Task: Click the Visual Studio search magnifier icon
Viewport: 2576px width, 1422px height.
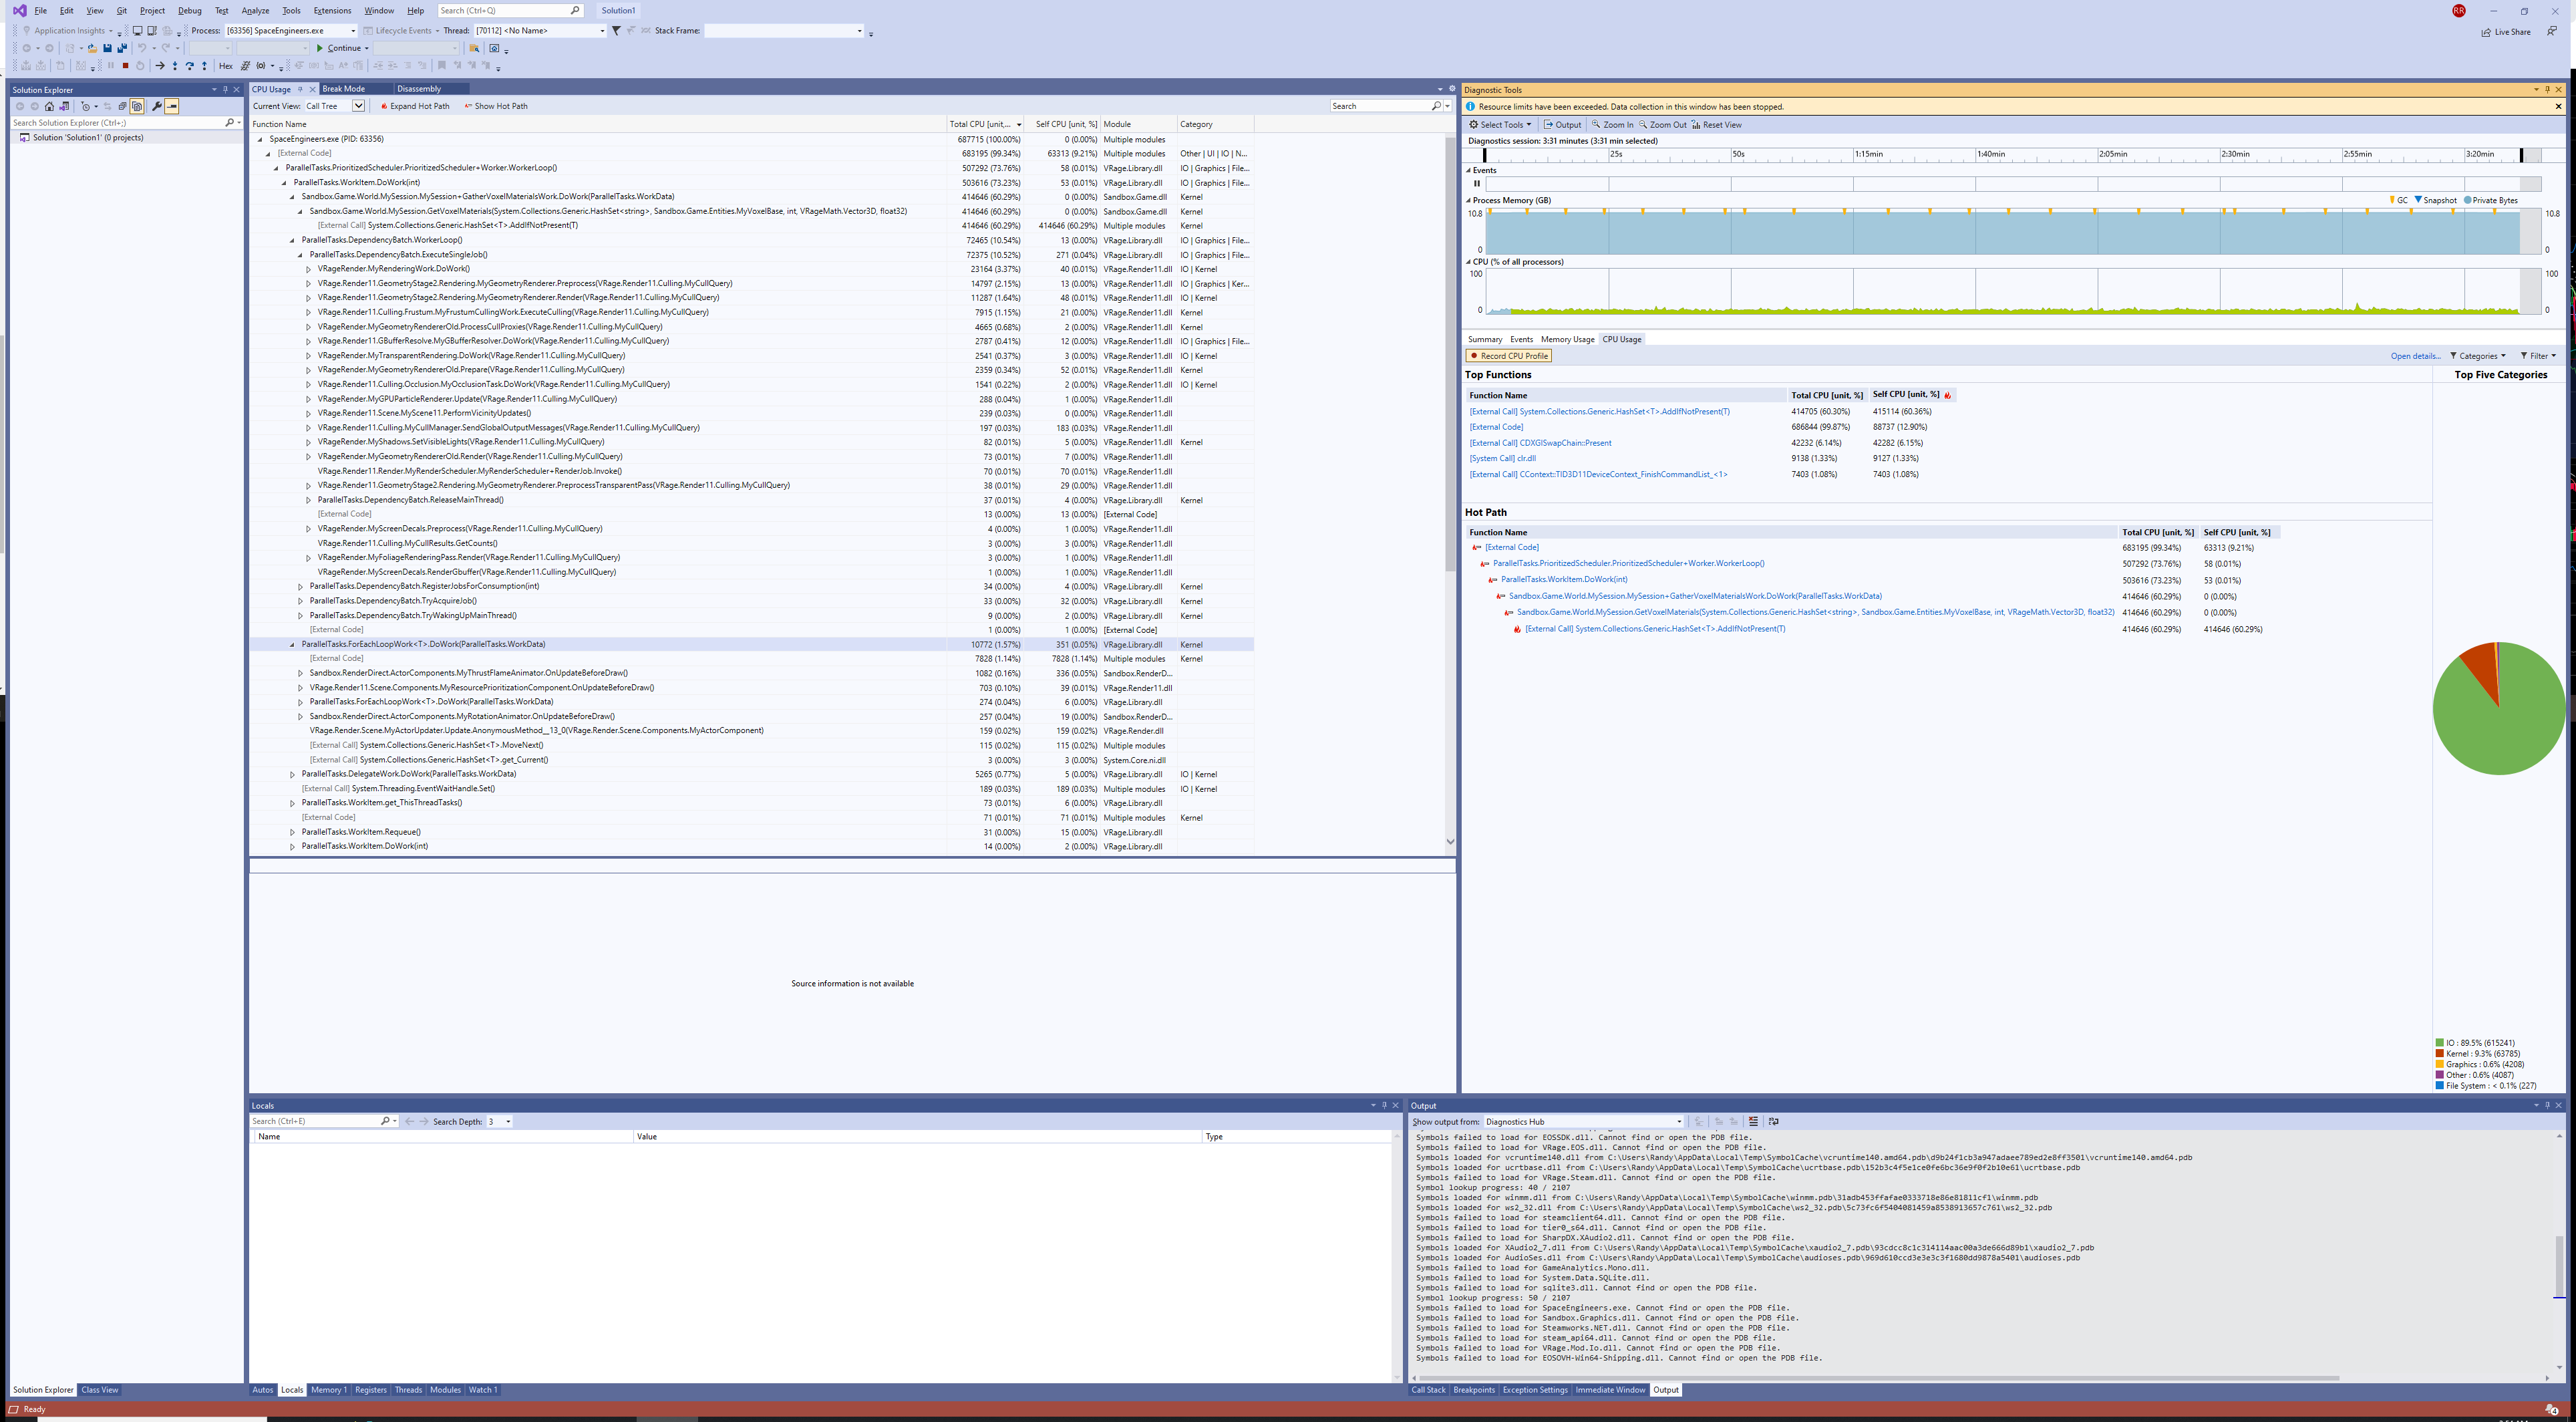Action: (x=575, y=11)
